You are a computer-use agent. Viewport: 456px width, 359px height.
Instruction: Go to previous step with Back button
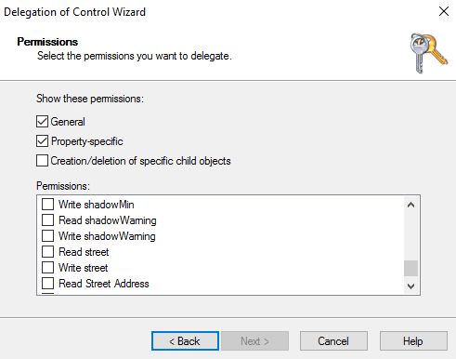coord(185,341)
